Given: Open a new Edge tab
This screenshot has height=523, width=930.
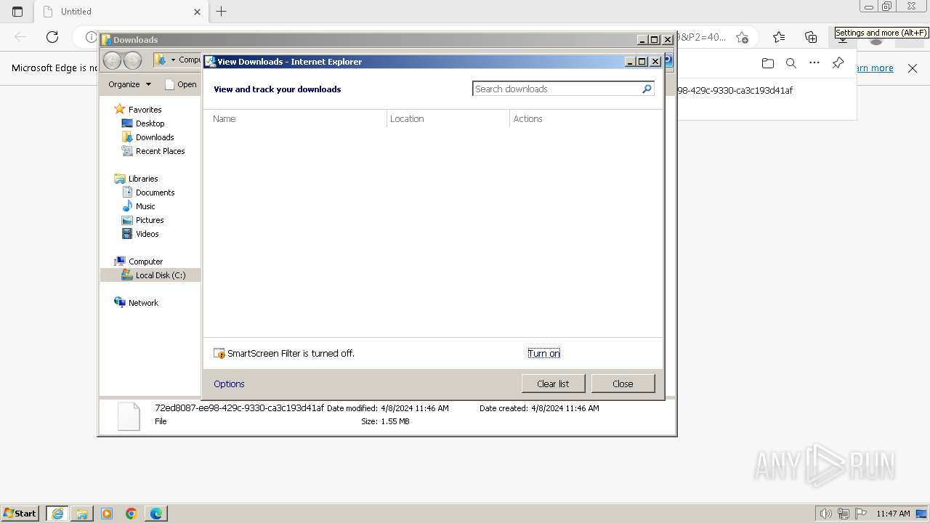Looking at the screenshot, I should (222, 12).
